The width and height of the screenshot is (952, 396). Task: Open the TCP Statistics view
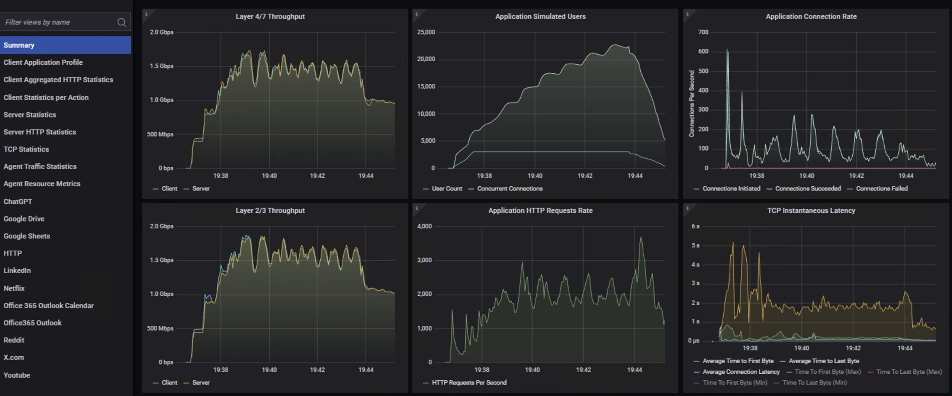click(26, 149)
